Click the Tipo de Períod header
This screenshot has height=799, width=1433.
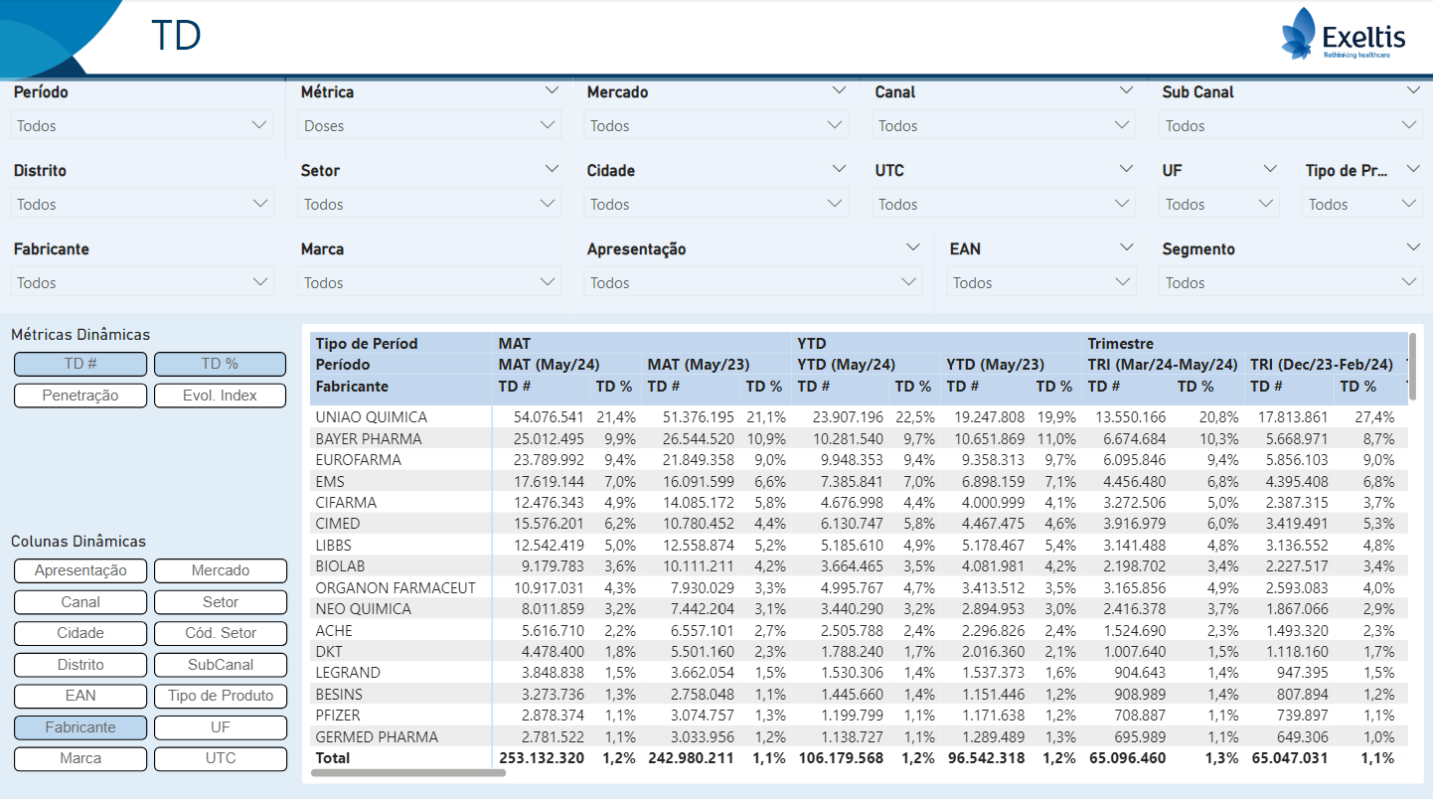pyautogui.click(x=367, y=344)
